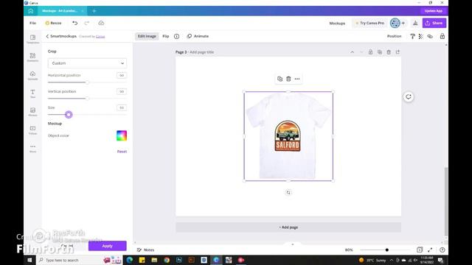
Task: Delete Page 3
Action: click(x=389, y=52)
